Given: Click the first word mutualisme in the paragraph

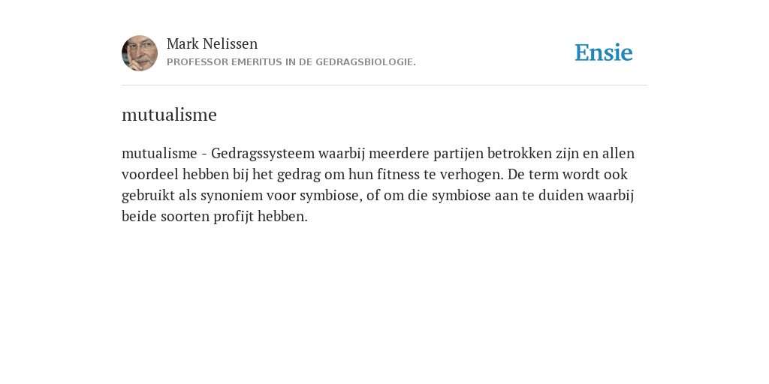Looking at the screenshot, I should coord(159,154).
